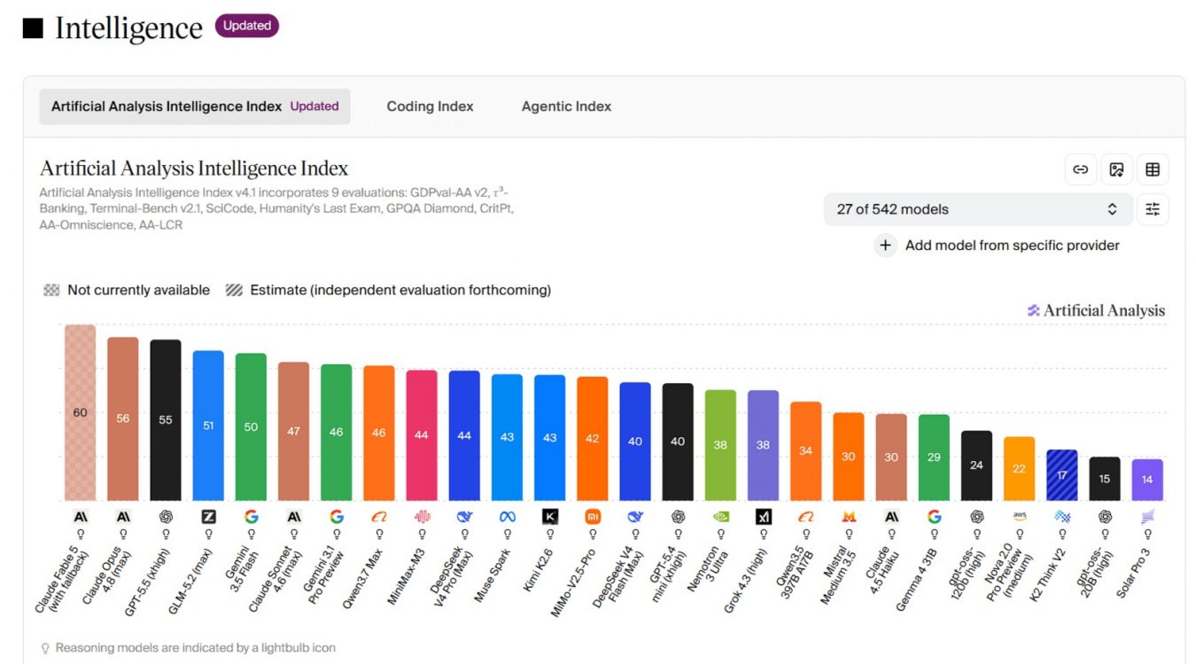Click Add model from specific provider

1013,246
